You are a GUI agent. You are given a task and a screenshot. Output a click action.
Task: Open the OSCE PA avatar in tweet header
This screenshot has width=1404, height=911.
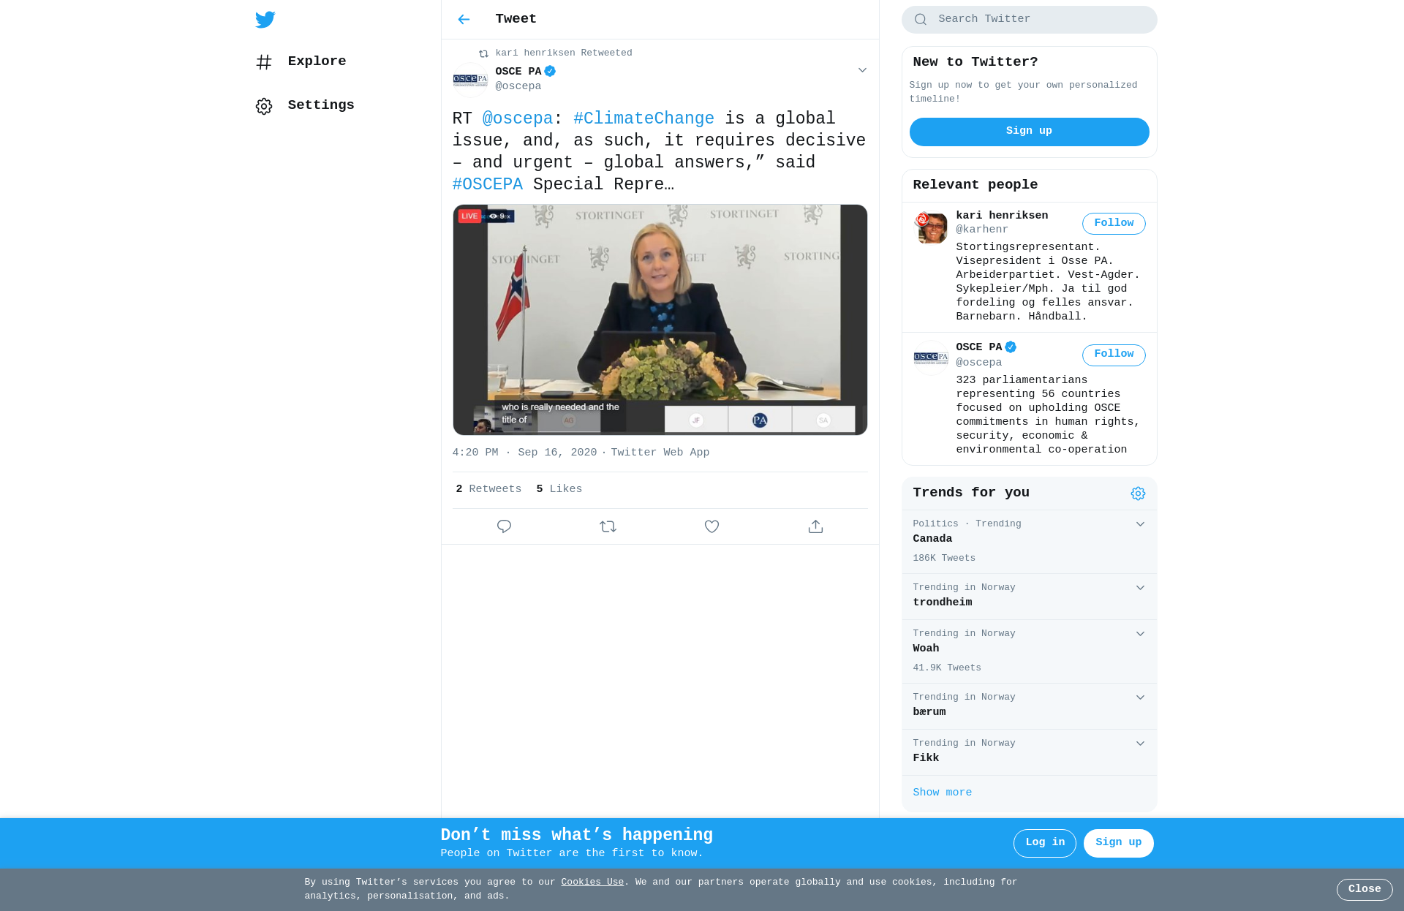(x=470, y=79)
